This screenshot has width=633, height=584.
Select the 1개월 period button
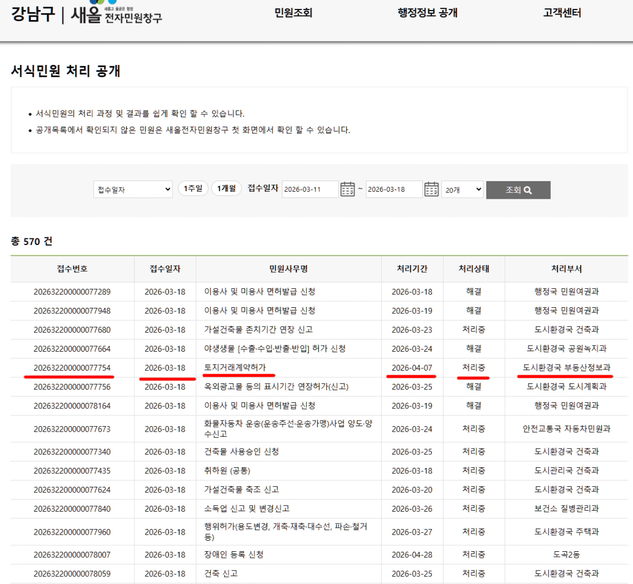click(226, 189)
